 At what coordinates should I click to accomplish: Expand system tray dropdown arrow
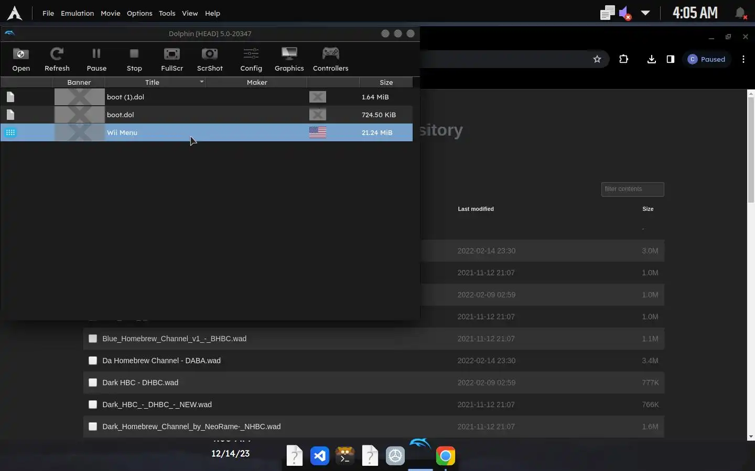coord(645,13)
